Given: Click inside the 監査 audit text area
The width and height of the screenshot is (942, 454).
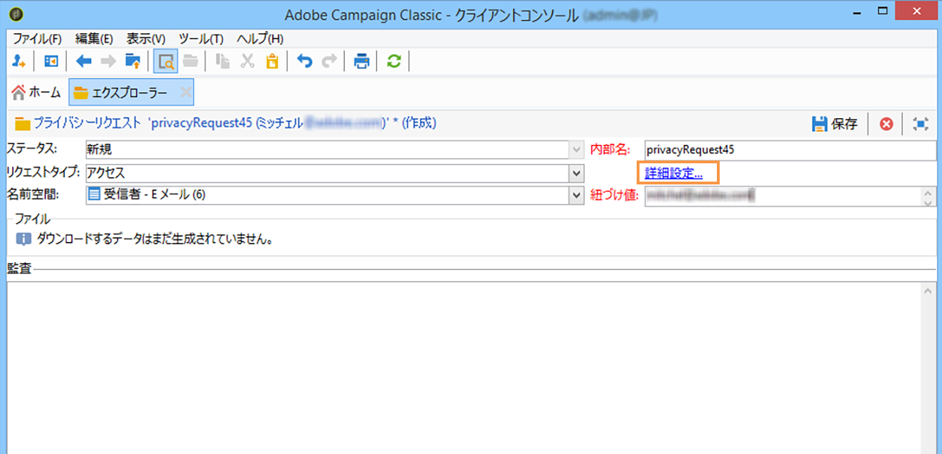Looking at the screenshot, I should [464, 367].
